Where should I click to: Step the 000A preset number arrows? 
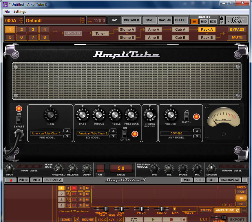coord(21,20)
